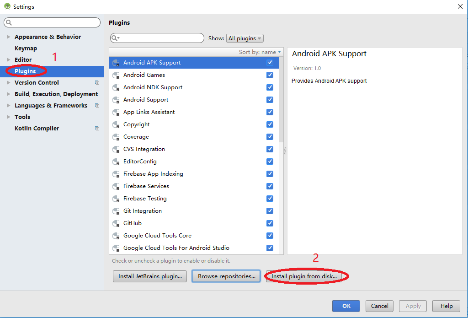The width and height of the screenshot is (468, 318).
Task: Focus the settings search field
Action: pyautogui.click(x=52, y=22)
